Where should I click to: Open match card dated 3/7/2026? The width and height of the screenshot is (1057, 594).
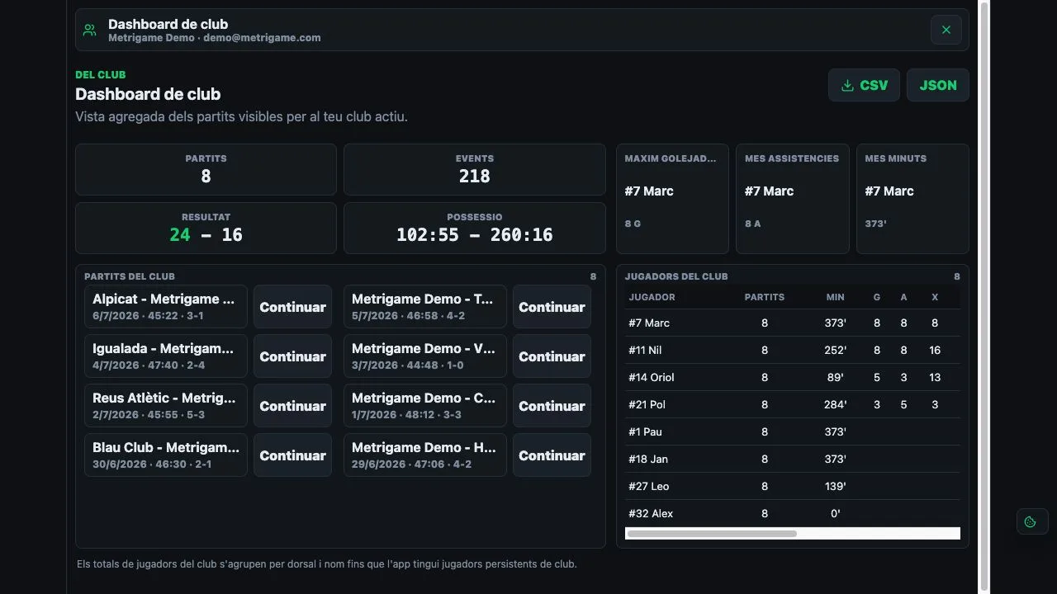click(425, 356)
